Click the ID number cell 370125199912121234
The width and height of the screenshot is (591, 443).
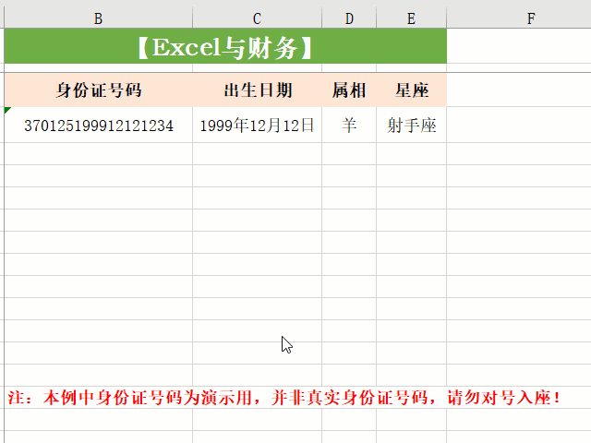pos(99,126)
